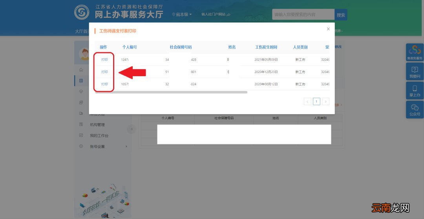This screenshot has width=424, height=219.
Task: Click the 社会保障号码 column header in dialog
Action: click(x=181, y=47)
